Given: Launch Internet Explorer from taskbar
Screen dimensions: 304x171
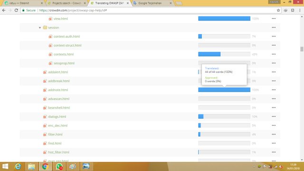Looking at the screenshot, I should click(18, 167).
